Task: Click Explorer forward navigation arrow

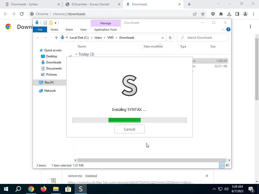Action: click(45, 38)
